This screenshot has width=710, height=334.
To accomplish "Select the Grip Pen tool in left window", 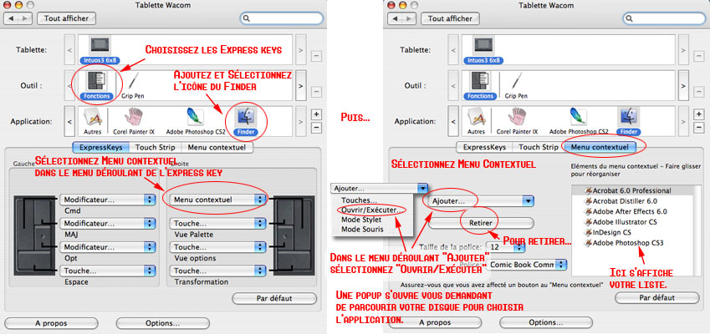I will click(x=133, y=86).
